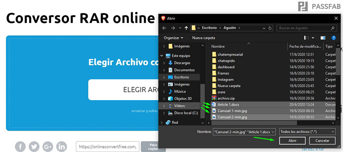Screen dimensions: 343x152
Task: Open Todos los archivos file type dropdown
Action: 307,132
